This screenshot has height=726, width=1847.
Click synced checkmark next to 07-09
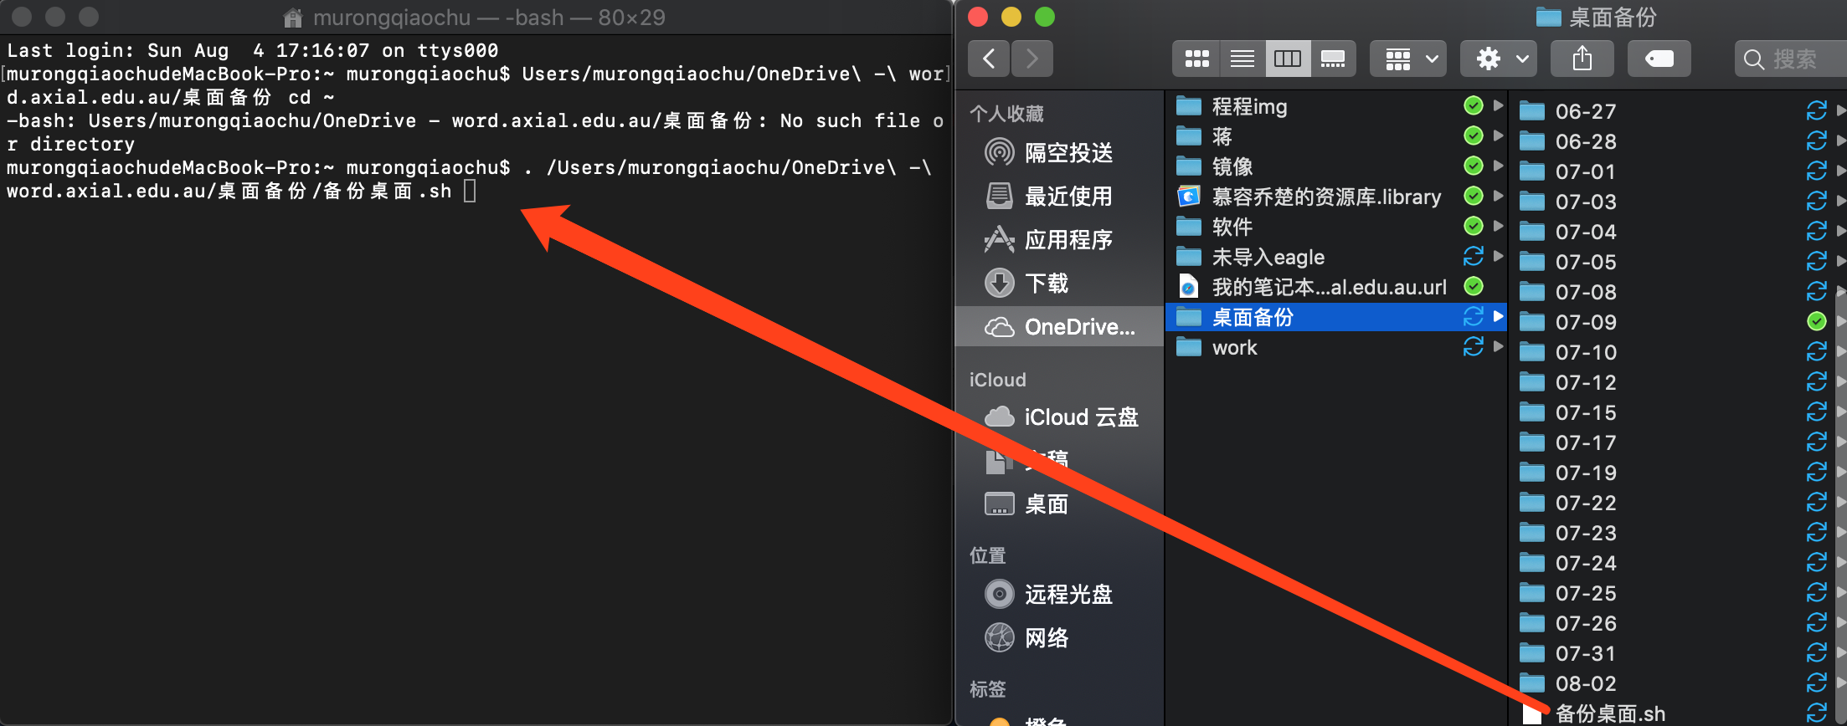pyautogui.click(x=1816, y=321)
